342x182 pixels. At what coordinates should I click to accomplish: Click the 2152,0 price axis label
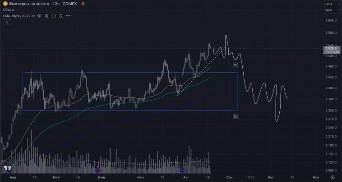point(331,154)
